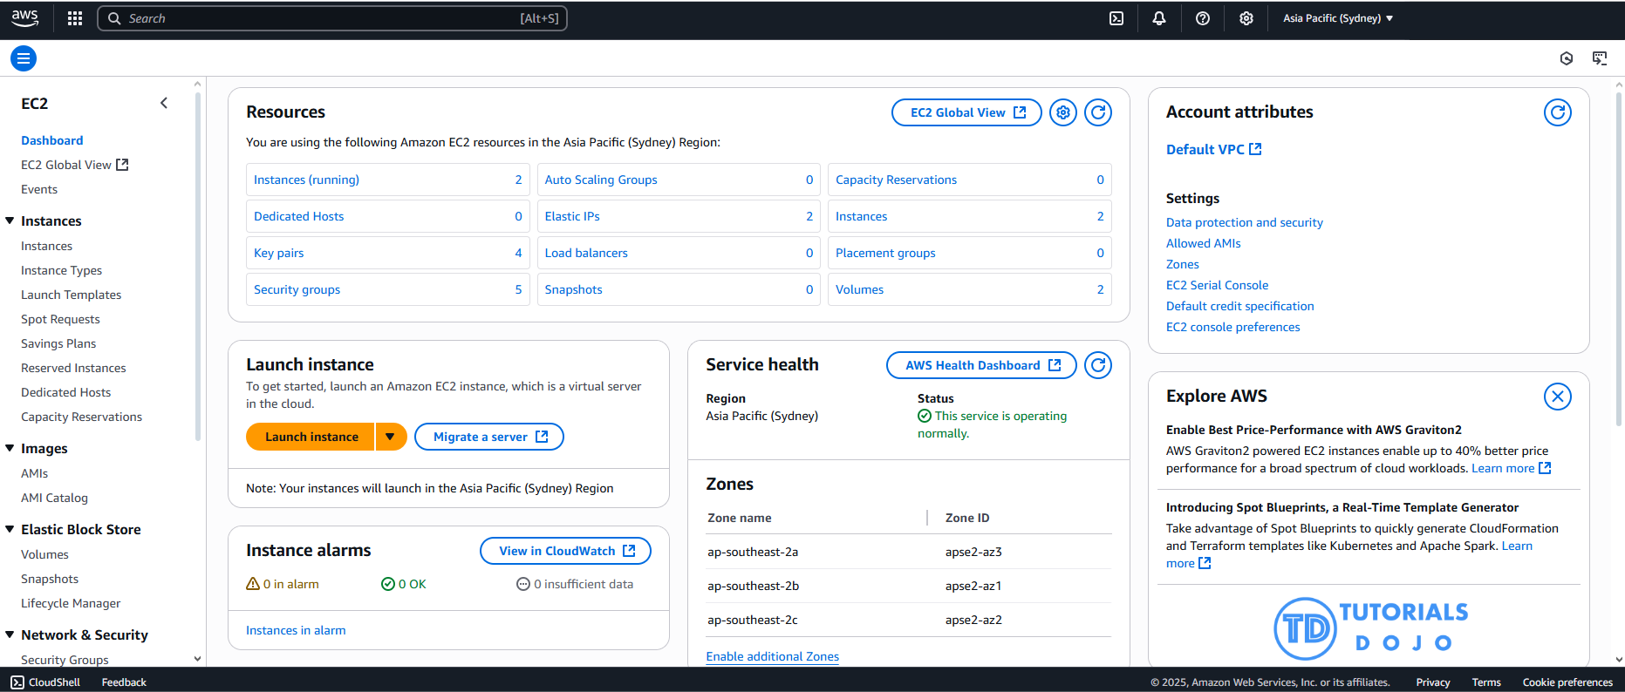Click Migrate a server button
This screenshot has height=692, width=1625.
coord(489,437)
